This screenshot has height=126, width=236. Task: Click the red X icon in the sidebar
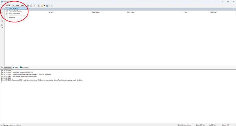[x=2, y=13]
